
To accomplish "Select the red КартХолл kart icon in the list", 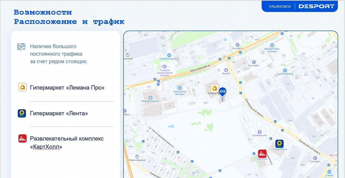I will pyautogui.click(x=22, y=138).
